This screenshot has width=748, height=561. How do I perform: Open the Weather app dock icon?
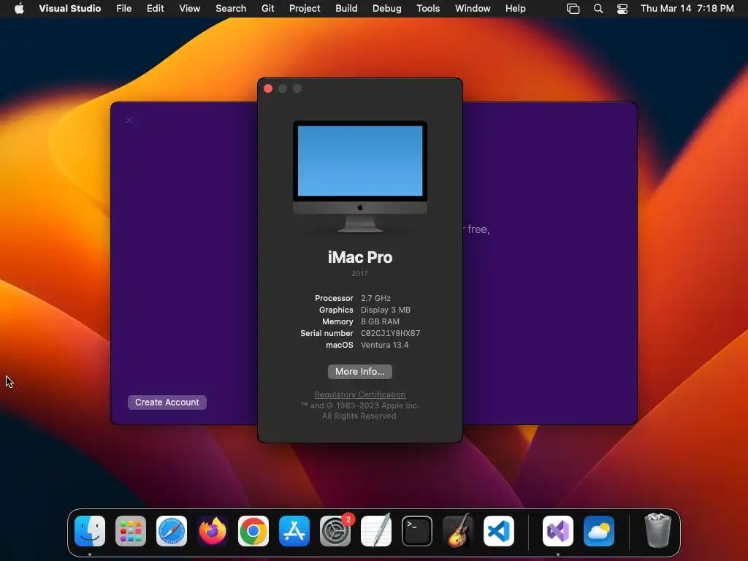pos(599,531)
